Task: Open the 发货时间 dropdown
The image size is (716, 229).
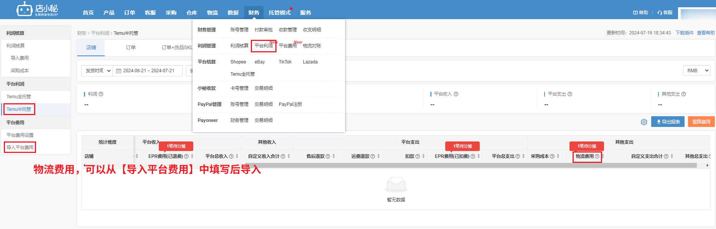Action: pos(97,71)
